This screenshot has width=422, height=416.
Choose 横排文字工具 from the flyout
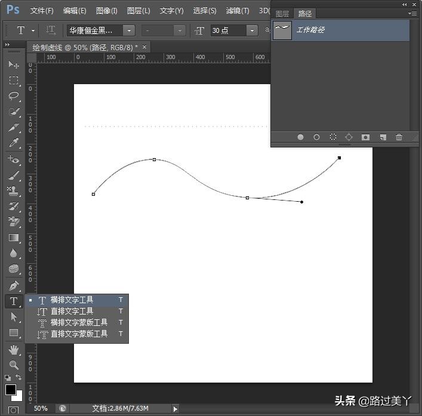pos(77,300)
